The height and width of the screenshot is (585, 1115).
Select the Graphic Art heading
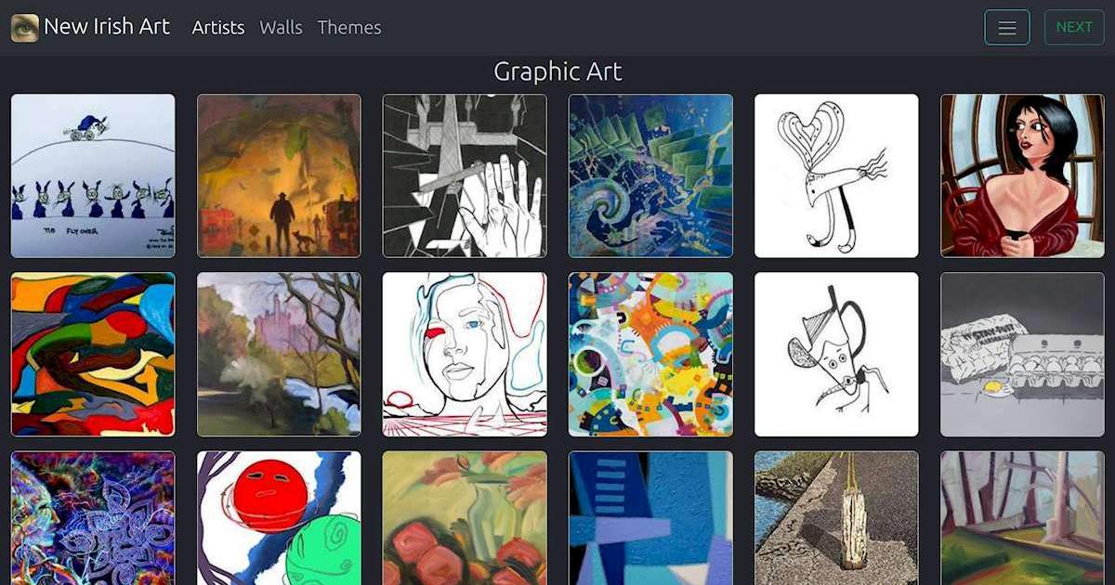point(557,71)
